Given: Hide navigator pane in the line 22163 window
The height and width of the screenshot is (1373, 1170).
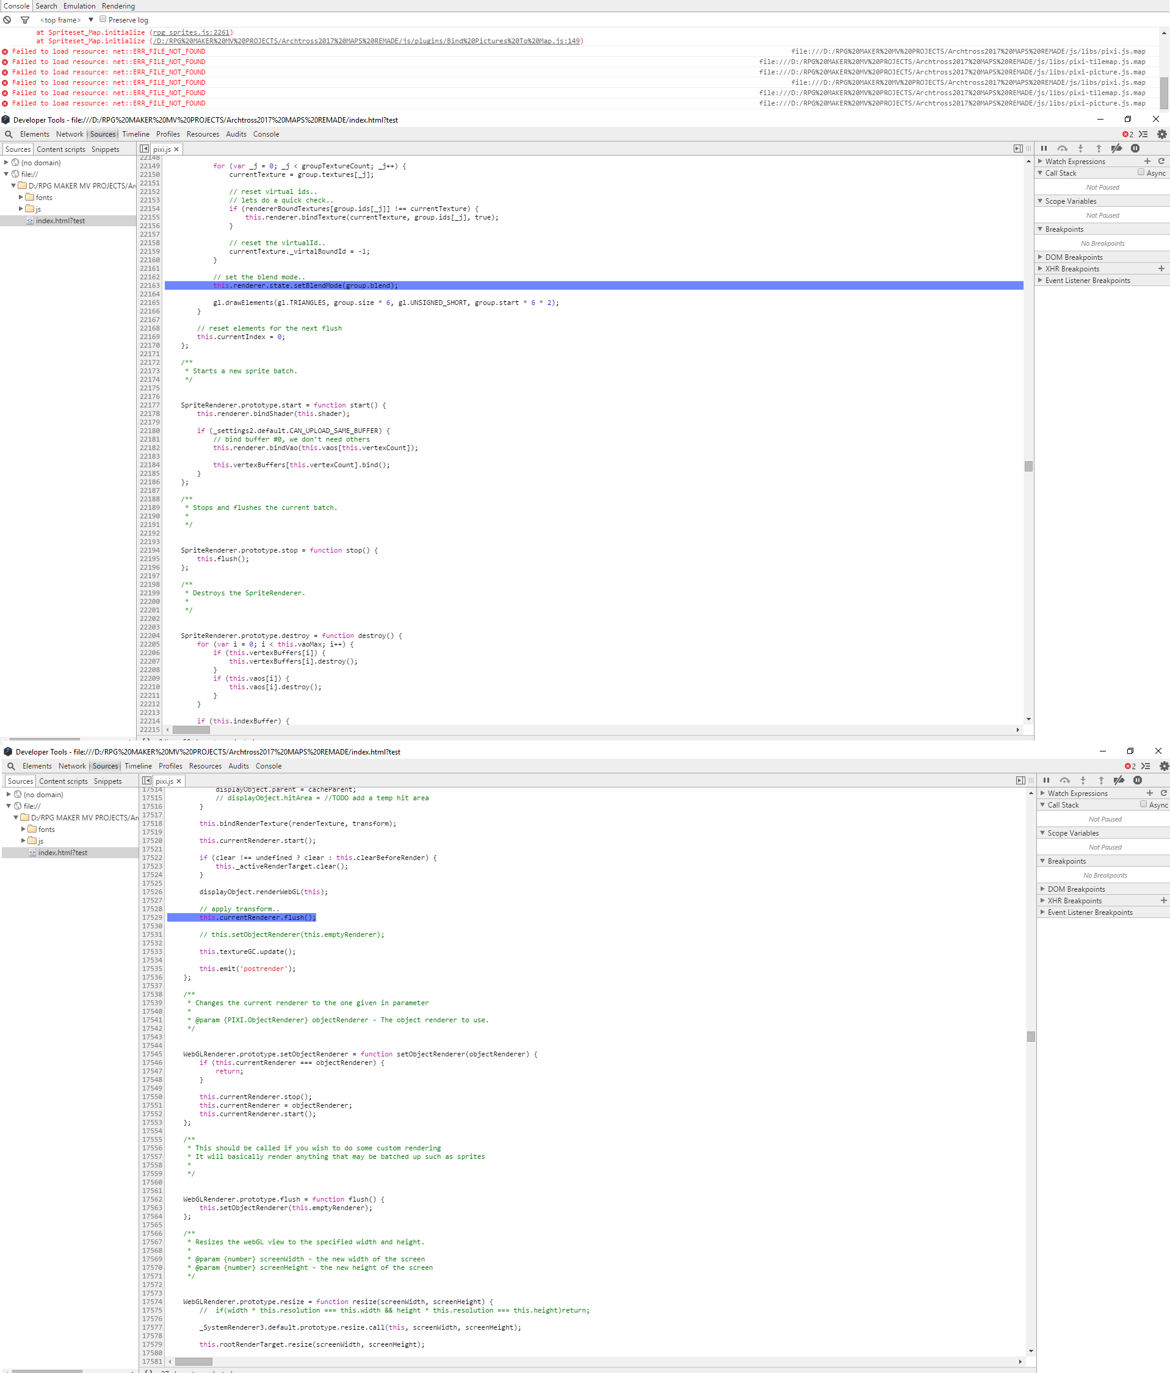Looking at the screenshot, I should coord(144,149).
